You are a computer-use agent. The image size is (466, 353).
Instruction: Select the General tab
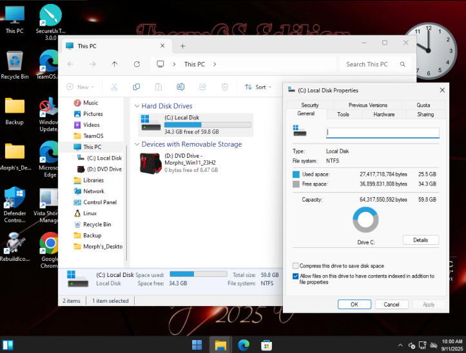pyautogui.click(x=306, y=113)
